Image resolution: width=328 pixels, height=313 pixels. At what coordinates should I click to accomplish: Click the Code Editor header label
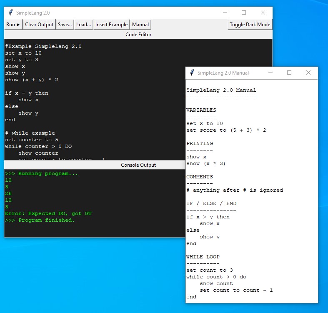click(x=138, y=35)
